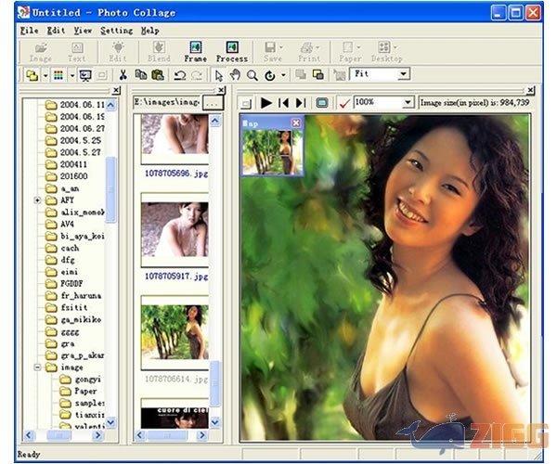557x464 pixels.
Task: Click the Undo arrow icon
Action: click(x=179, y=75)
